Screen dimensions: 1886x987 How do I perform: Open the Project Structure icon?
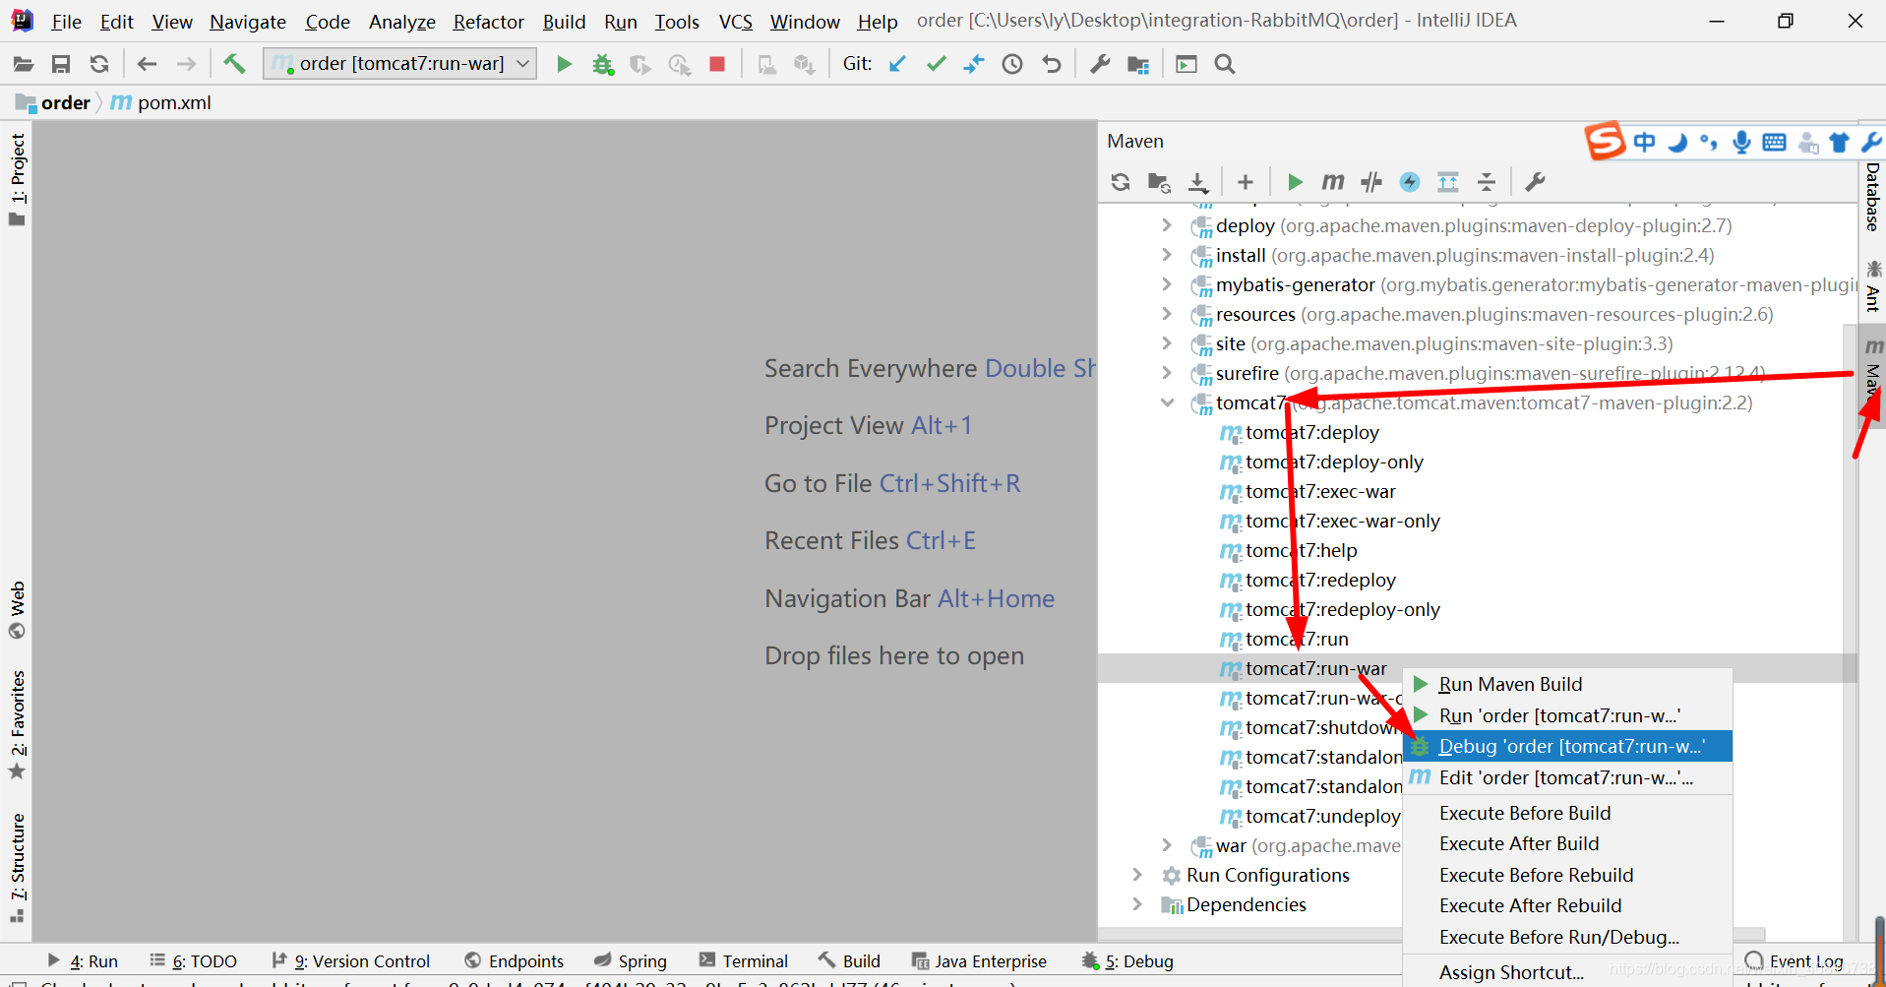click(1138, 64)
